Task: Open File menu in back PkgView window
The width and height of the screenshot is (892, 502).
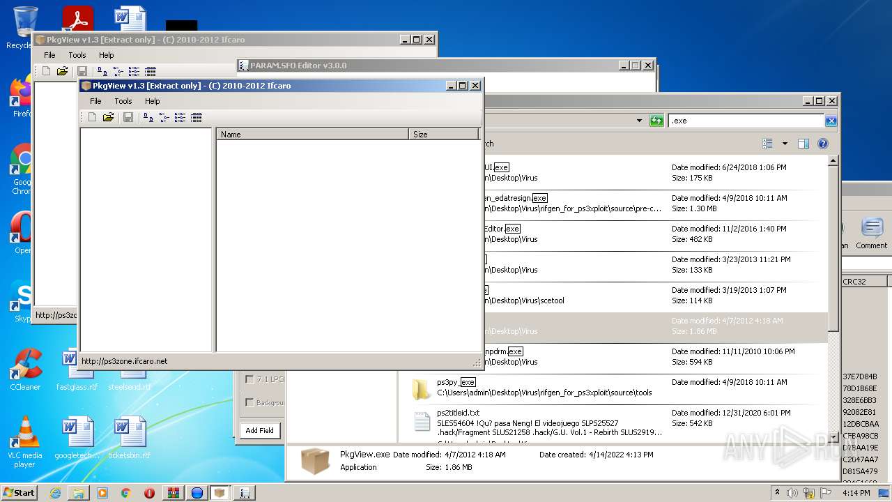Action: pos(49,55)
